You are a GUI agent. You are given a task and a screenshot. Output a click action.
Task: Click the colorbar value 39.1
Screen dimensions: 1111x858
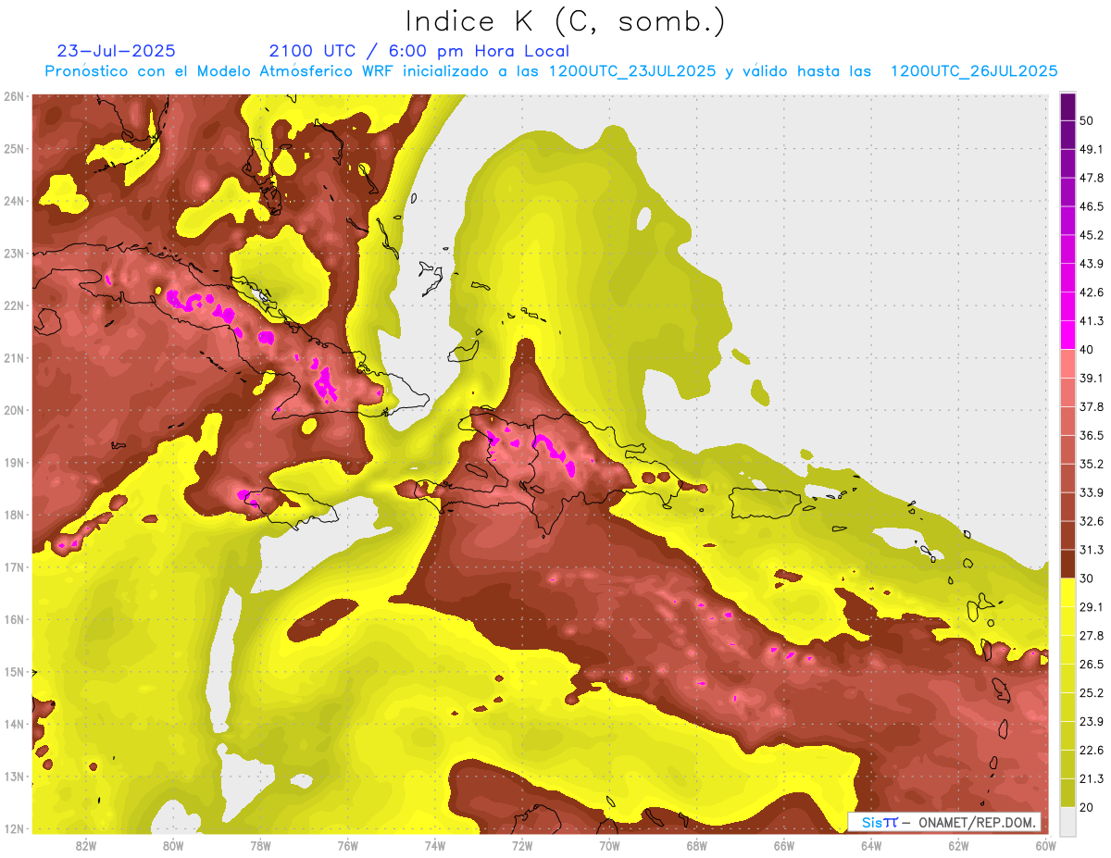[x=1092, y=379]
